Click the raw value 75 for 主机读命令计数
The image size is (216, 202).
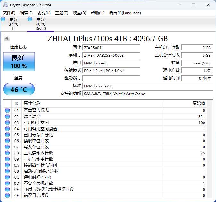coord(203,153)
